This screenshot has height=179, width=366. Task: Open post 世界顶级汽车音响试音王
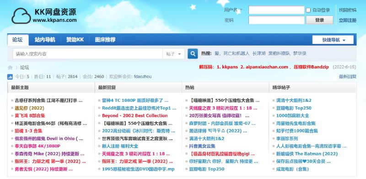tap(137, 138)
